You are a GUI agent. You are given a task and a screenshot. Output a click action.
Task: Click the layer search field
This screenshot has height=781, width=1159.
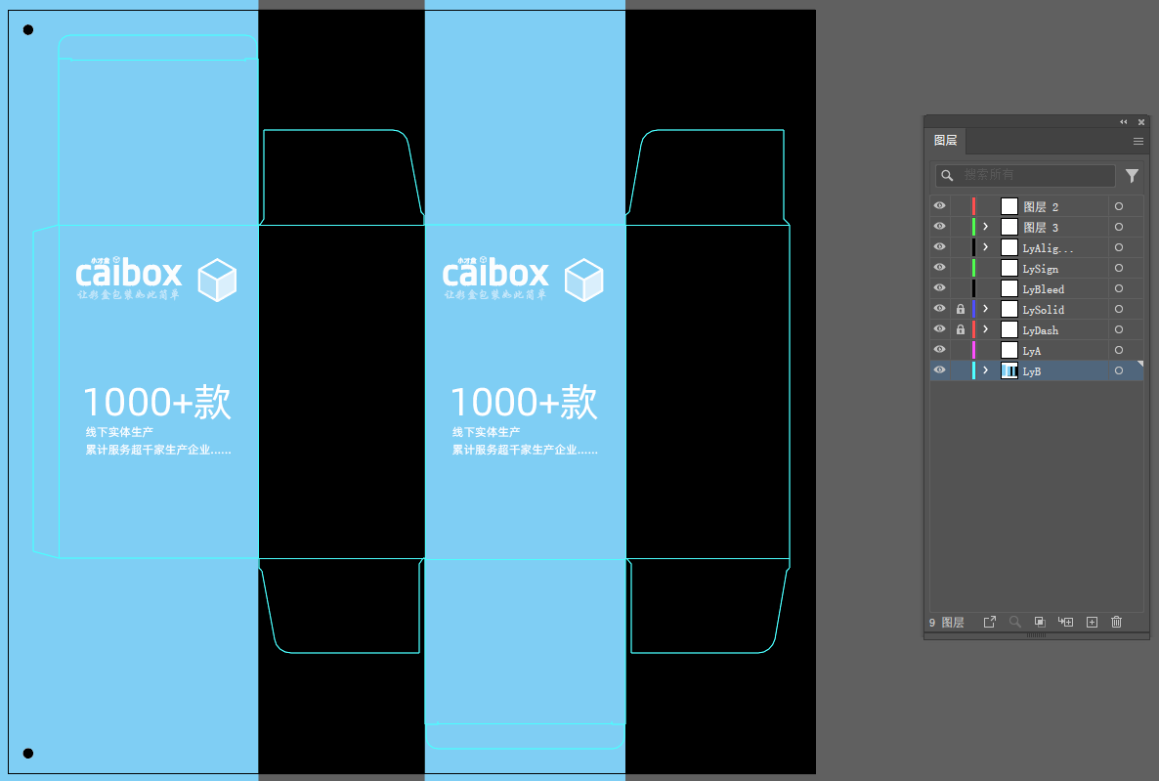(x=1025, y=175)
